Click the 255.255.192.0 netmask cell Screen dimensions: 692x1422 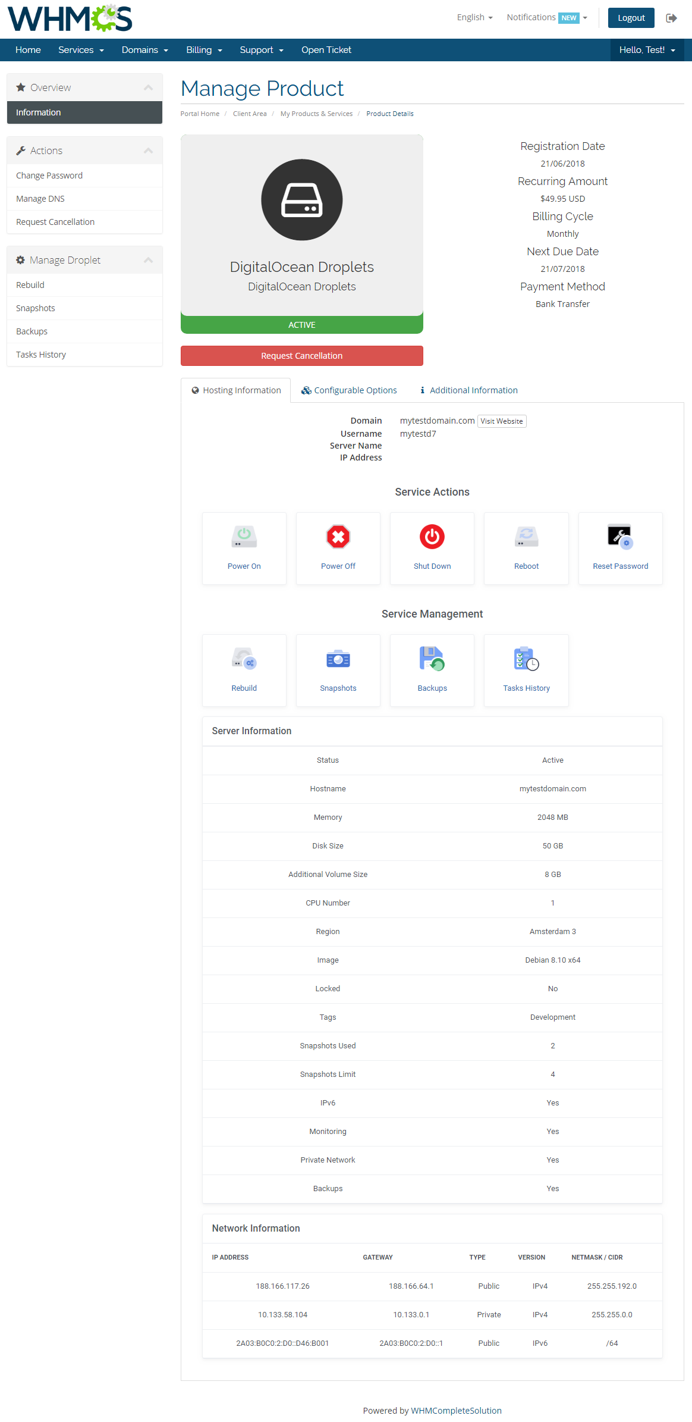tap(612, 1286)
